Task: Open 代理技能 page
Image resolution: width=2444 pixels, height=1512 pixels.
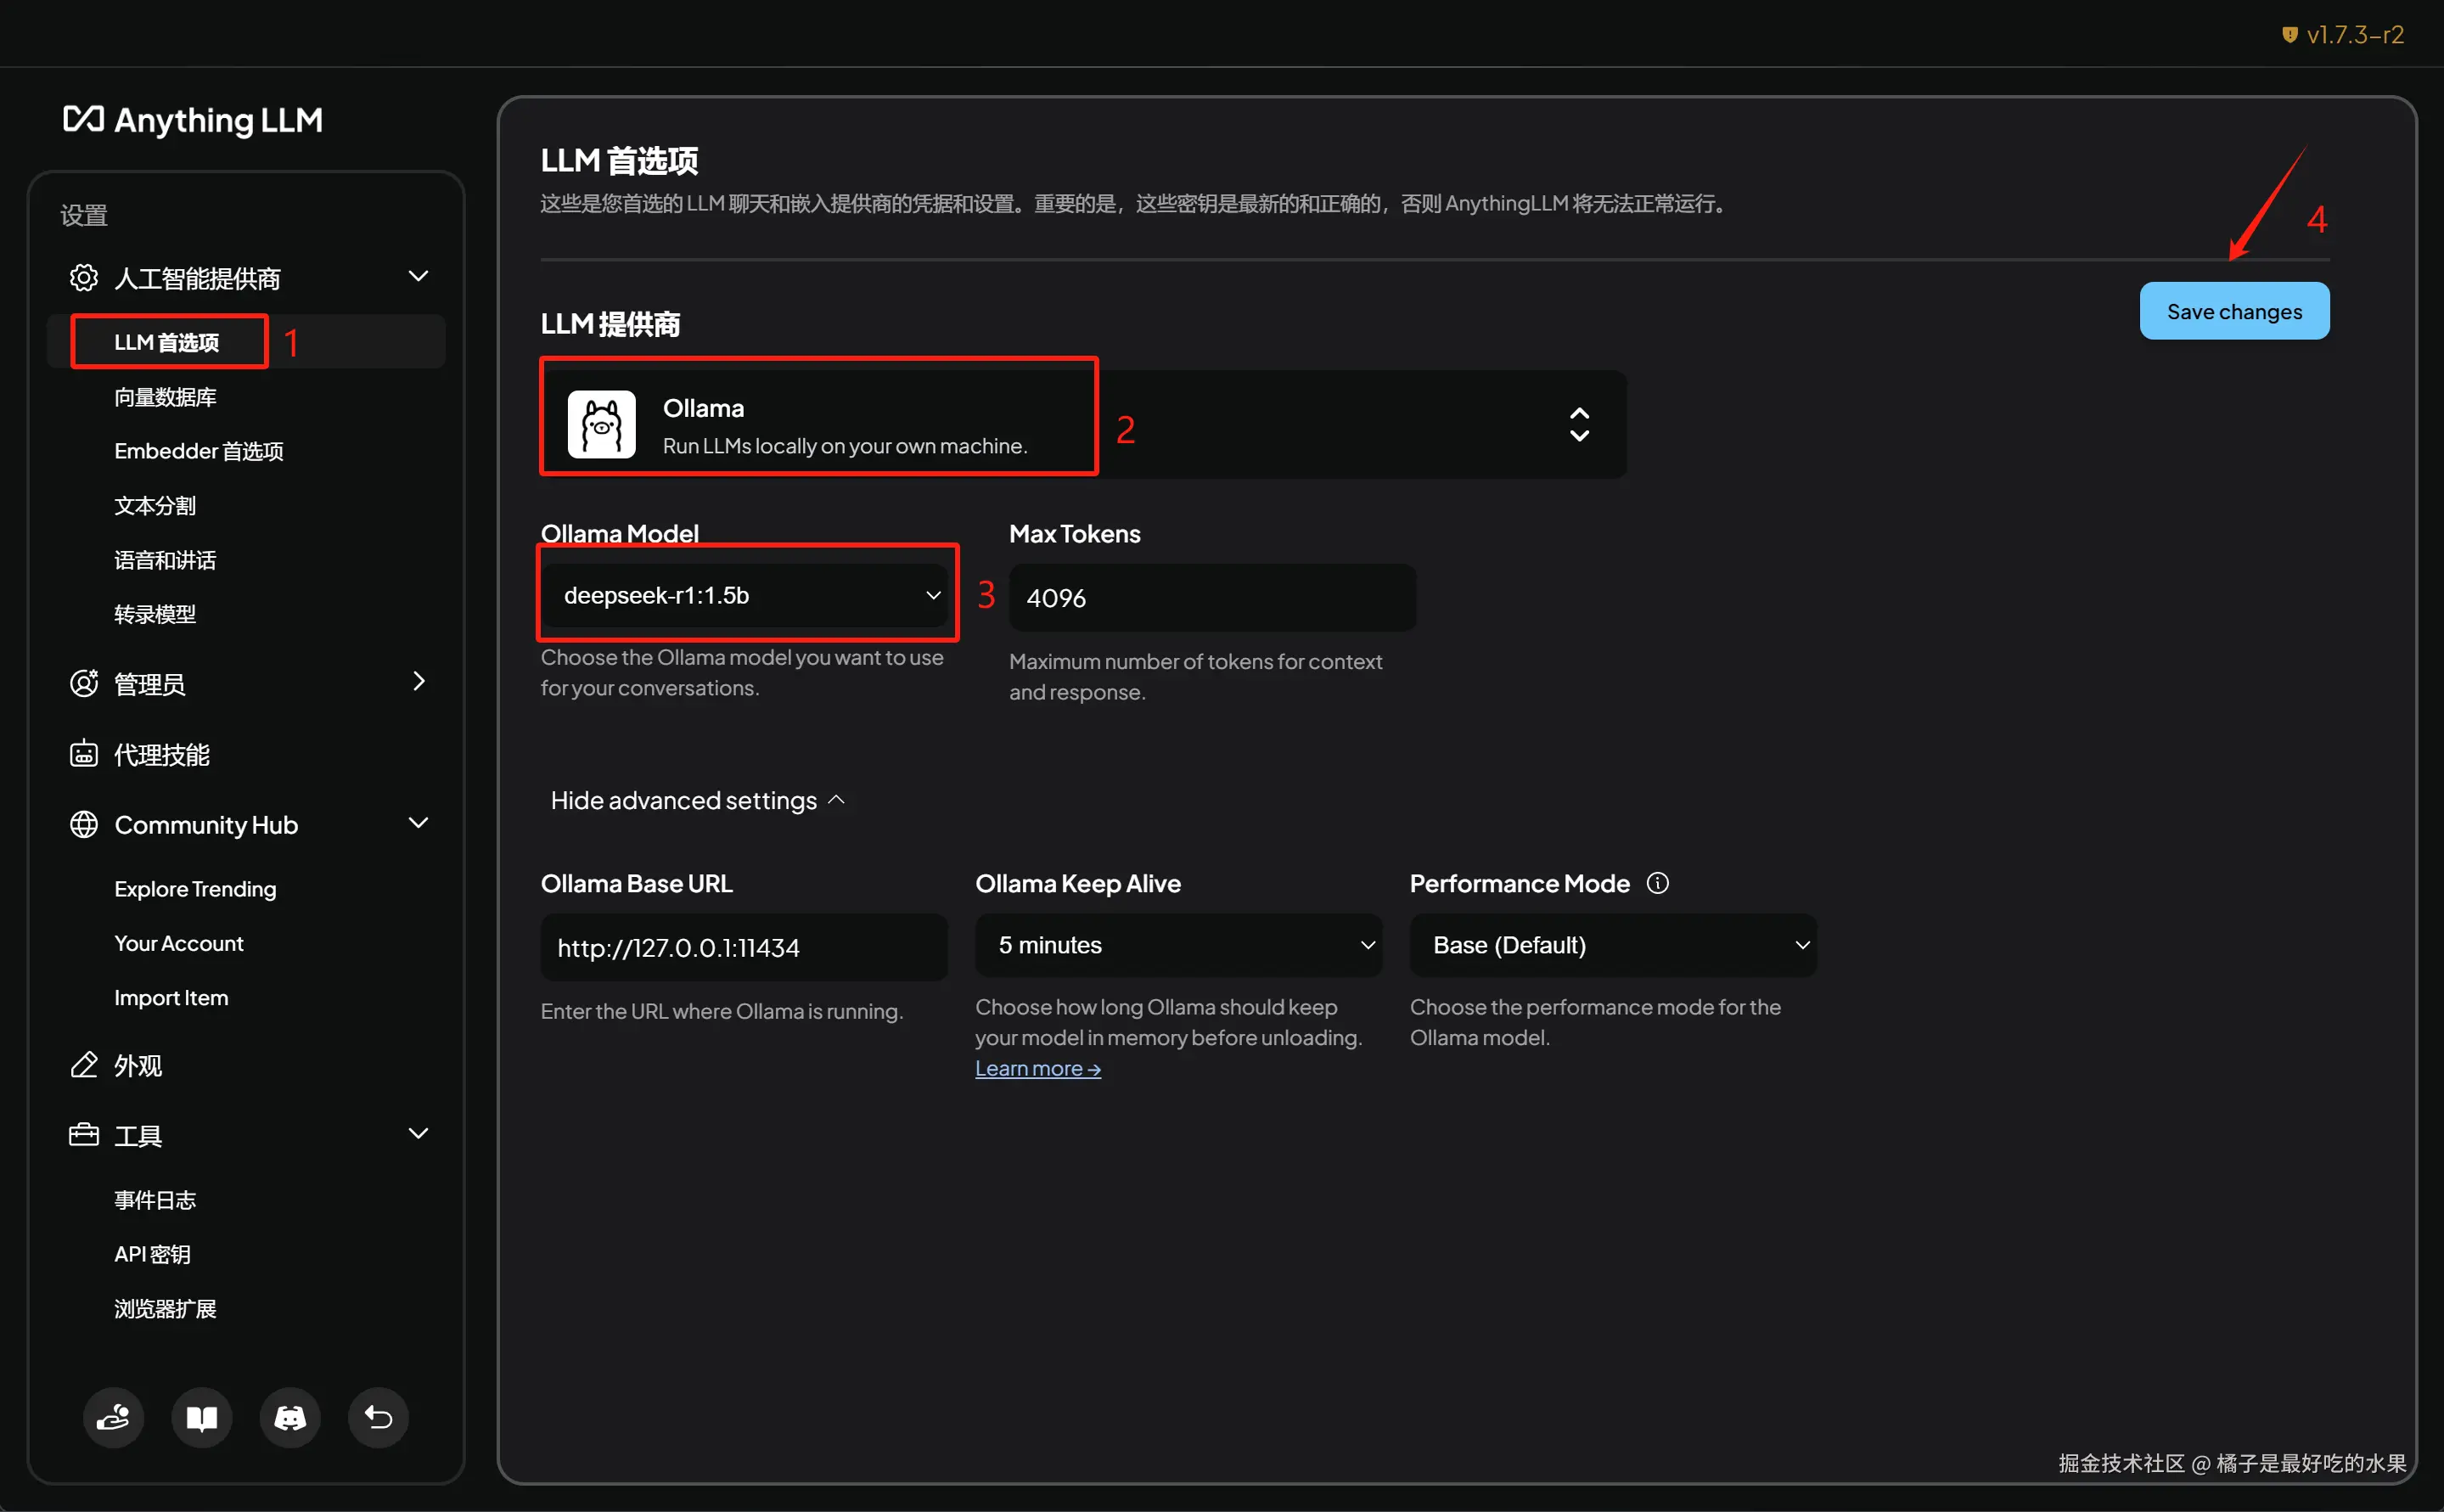Action: [162, 754]
